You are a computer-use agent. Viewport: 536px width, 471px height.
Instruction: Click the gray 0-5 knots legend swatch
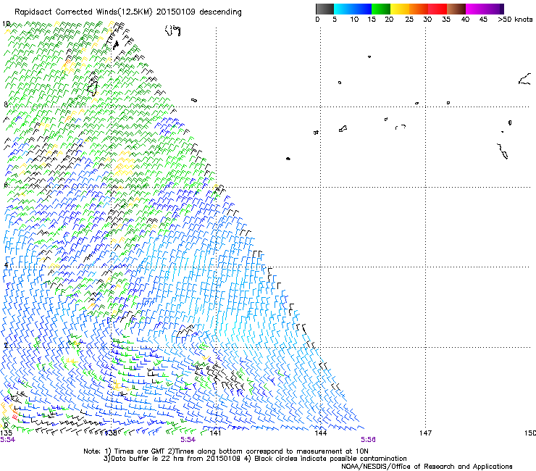click(324, 9)
